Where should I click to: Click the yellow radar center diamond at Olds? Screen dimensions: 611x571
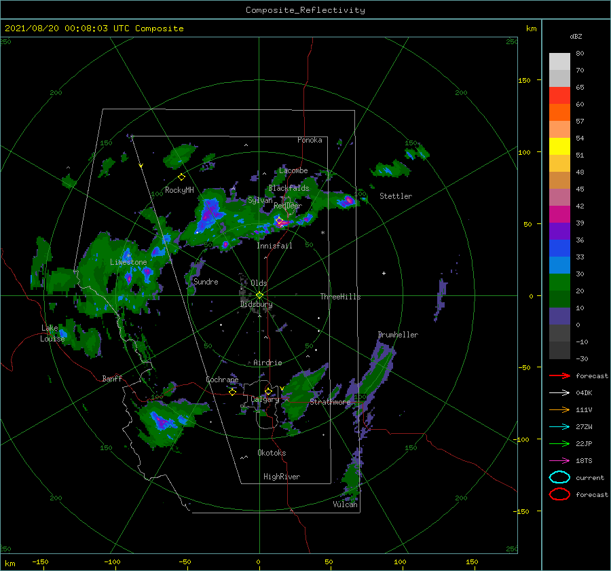click(x=259, y=295)
